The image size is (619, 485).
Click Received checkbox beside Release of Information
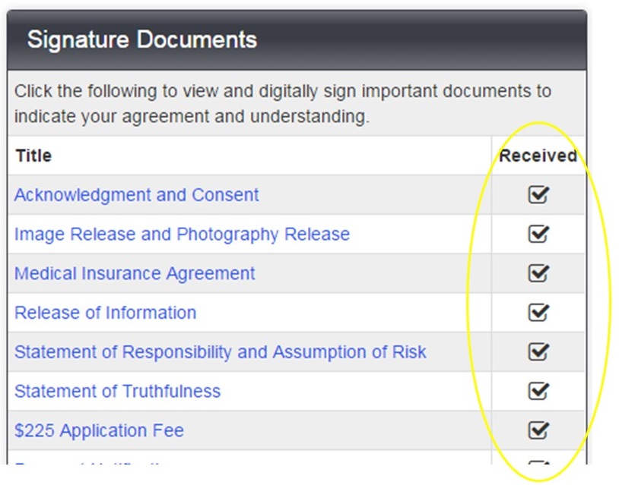538,313
